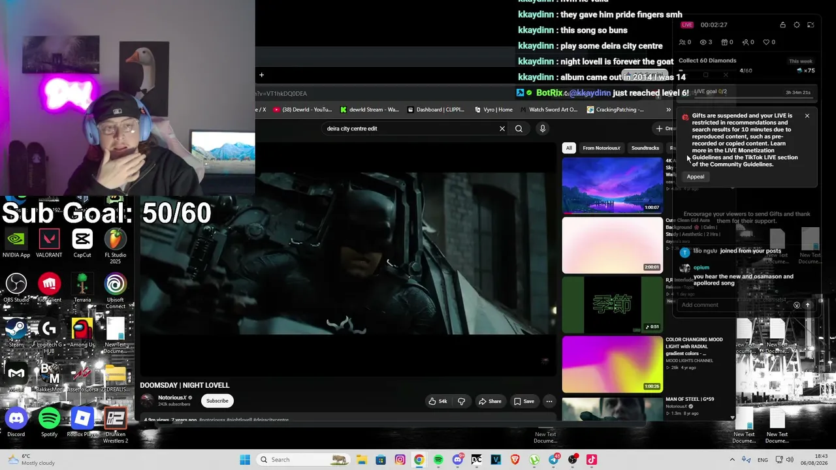
Task: Select the Soundtracks filter chip
Action: (x=645, y=148)
